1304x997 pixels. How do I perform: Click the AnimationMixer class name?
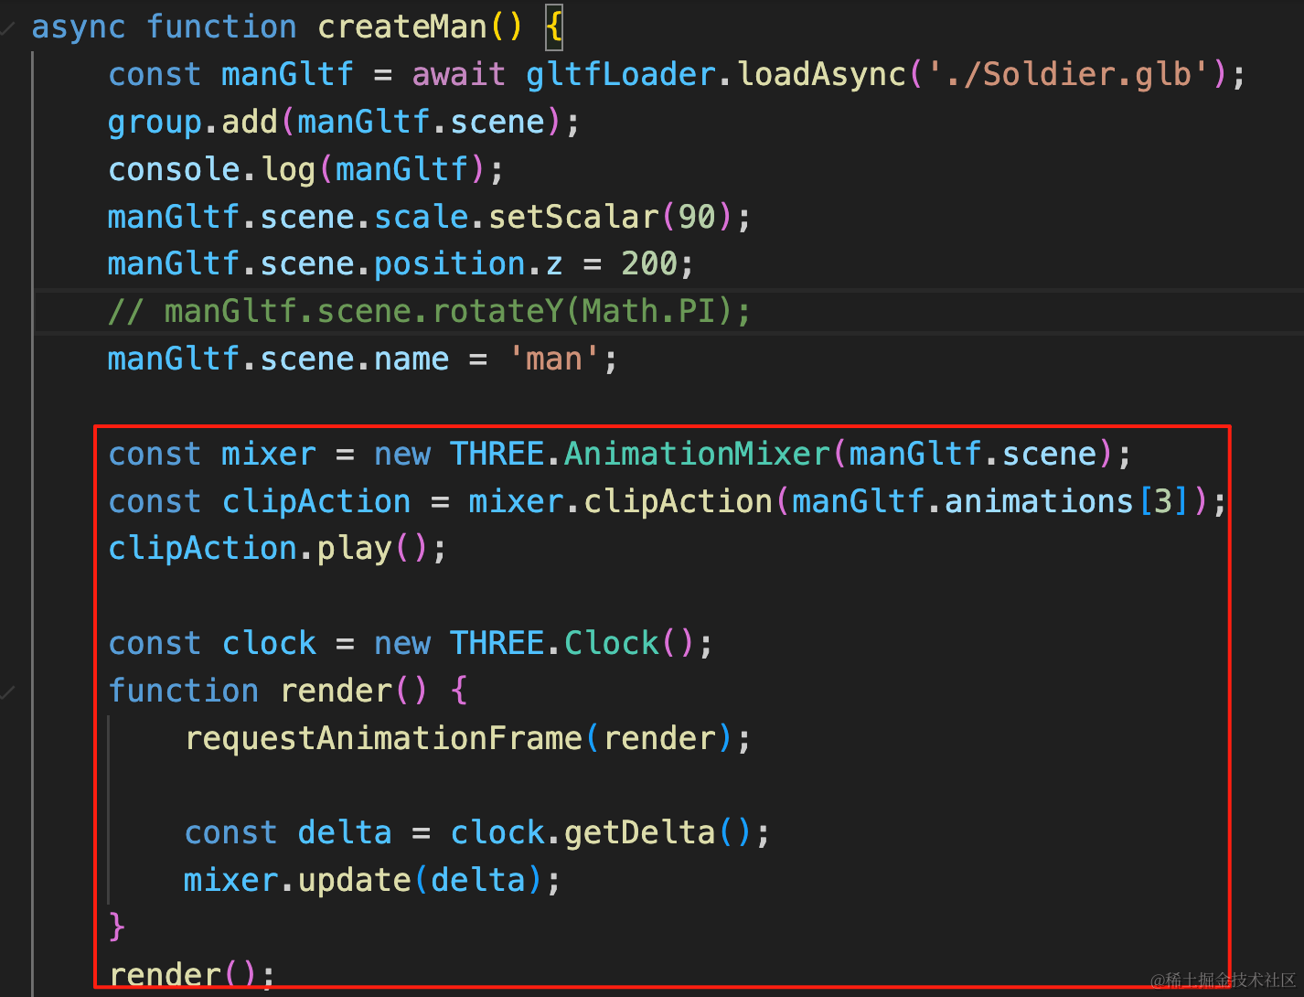pos(697,454)
